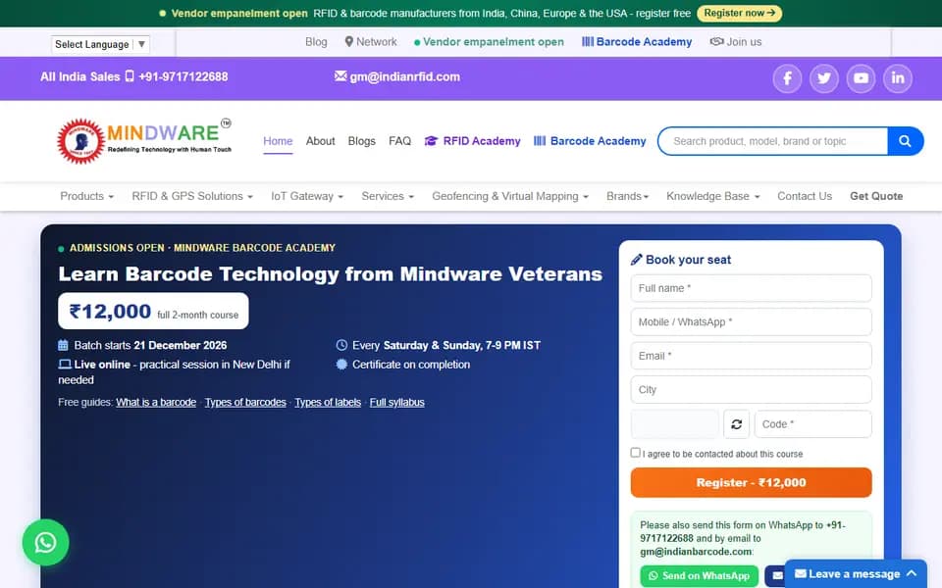Click the clock icon beside Saturday schedule
Screen dimensions: 942x588
[341, 345]
